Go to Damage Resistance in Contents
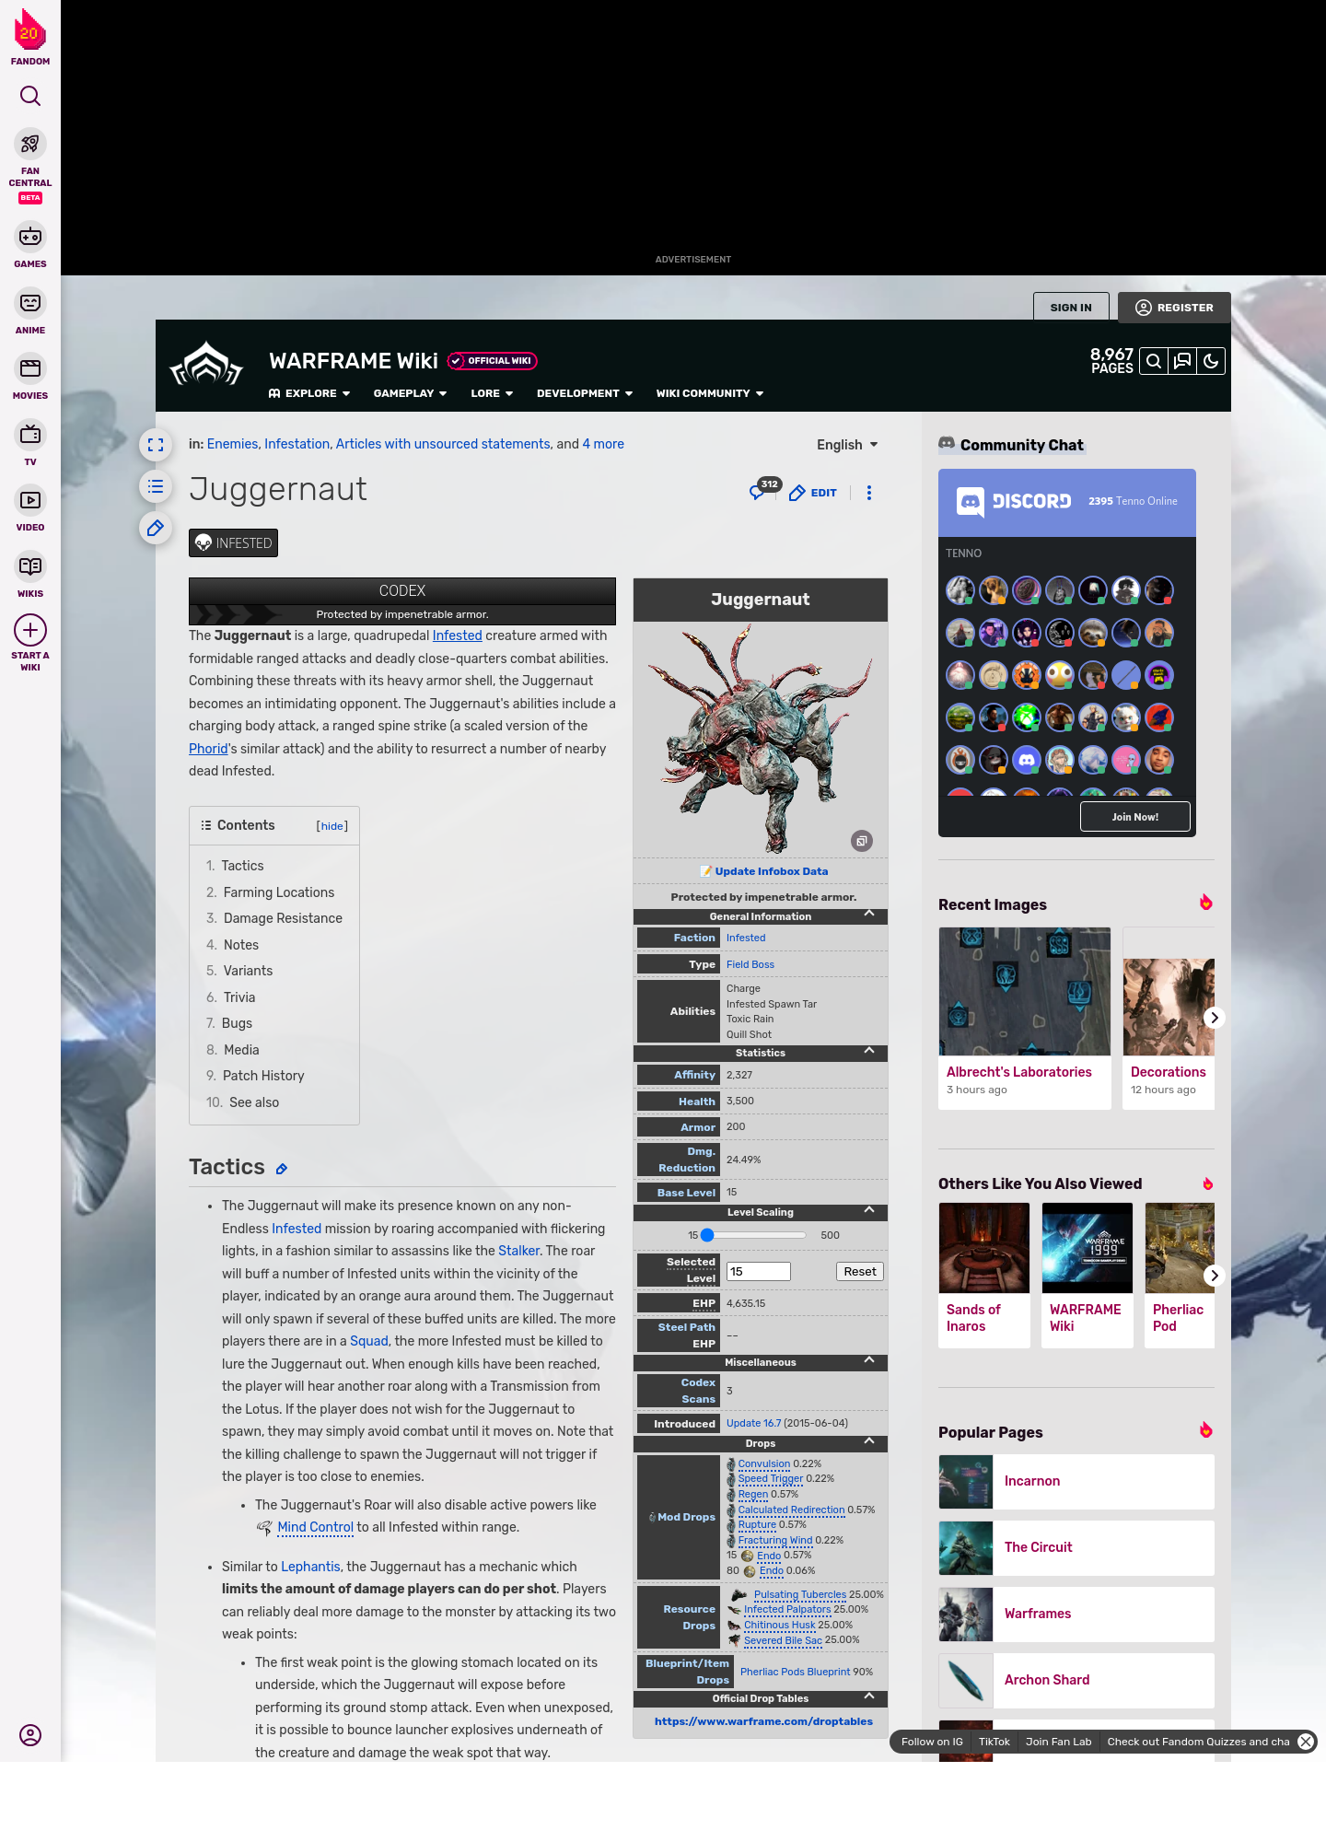This screenshot has height=1842, width=1326. (283, 918)
